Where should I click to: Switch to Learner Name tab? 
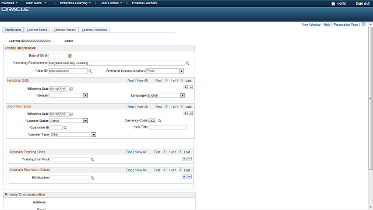tap(37, 30)
